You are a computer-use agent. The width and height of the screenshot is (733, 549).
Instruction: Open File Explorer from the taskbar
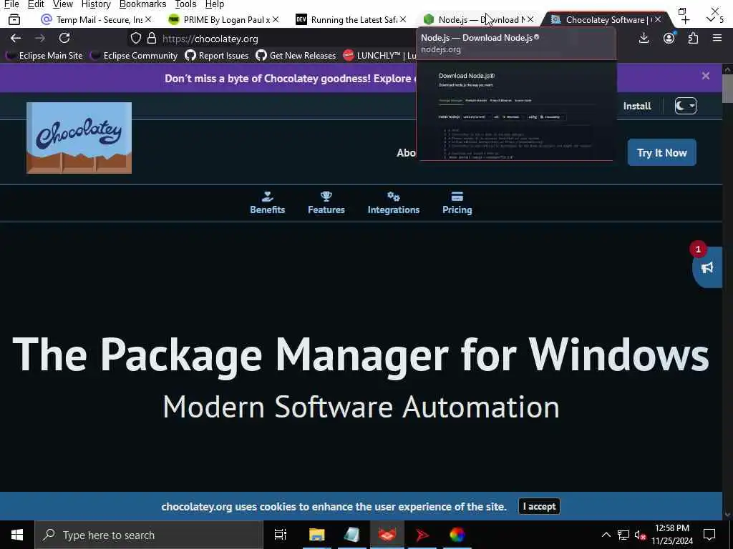tap(316, 535)
